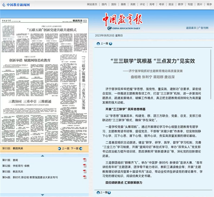Click the 返回首页 link
The height and width of the screenshot is (197, 214).
(x=191, y=28)
